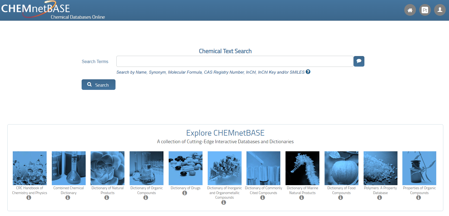Screen dimensions: 449x216
Task: Open Dictionary of Food Compounds apple thumbnail
Action: pyautogui.click(x=341, y=168)
